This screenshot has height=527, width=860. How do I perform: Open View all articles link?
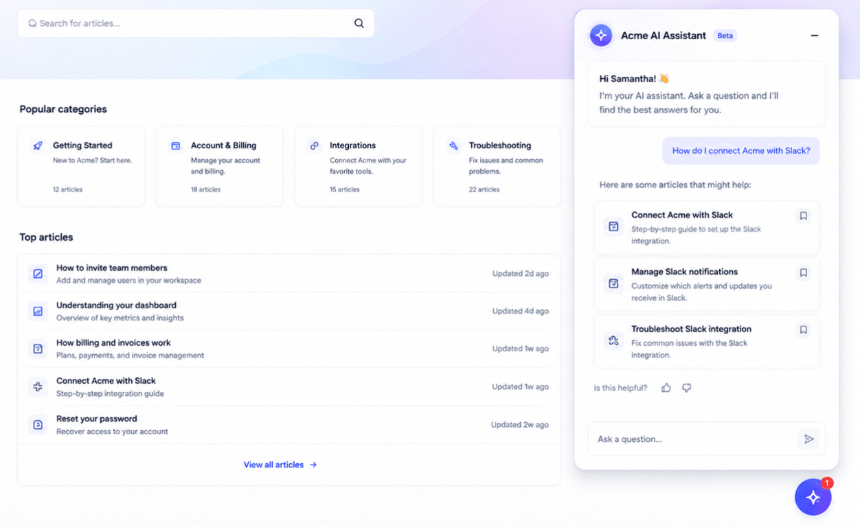point(280,465)
